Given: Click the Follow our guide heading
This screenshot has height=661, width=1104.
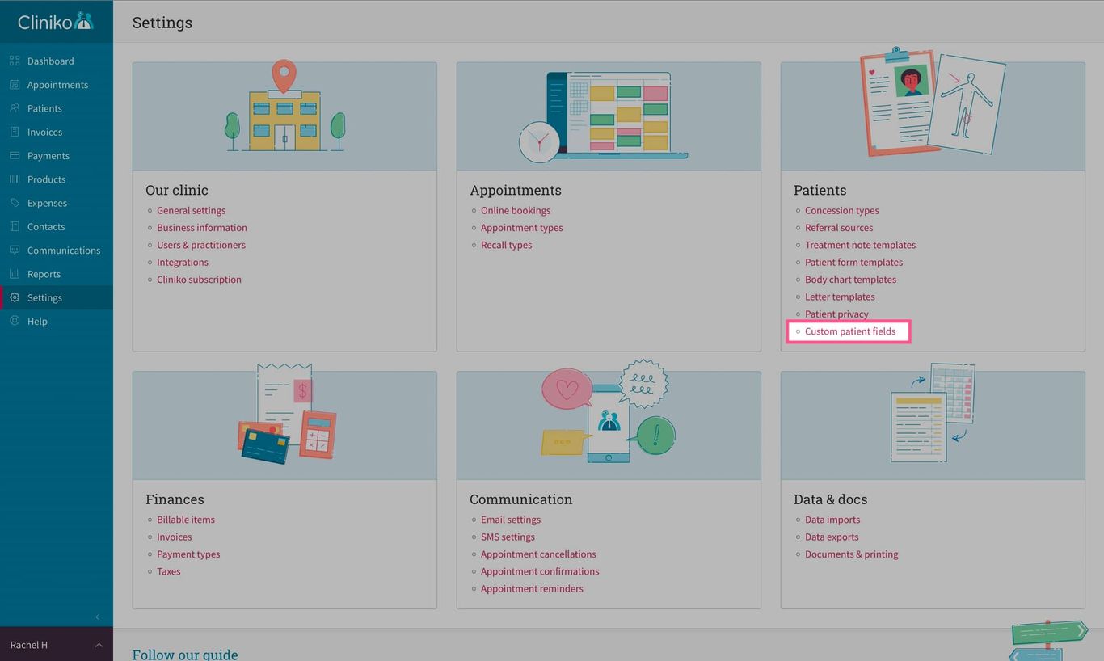Looking at the screenshot, I should point(184,653).
